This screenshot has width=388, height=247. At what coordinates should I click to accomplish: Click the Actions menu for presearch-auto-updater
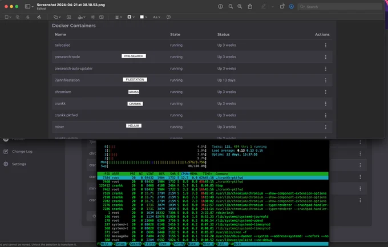tap(325, 68)
